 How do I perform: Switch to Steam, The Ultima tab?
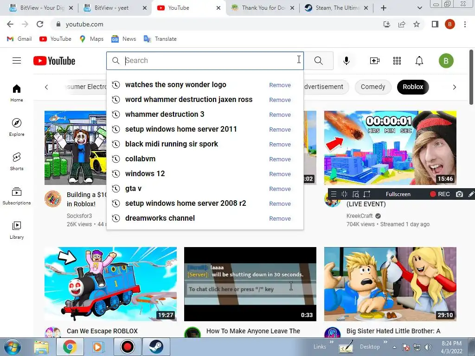pos(337,8)
